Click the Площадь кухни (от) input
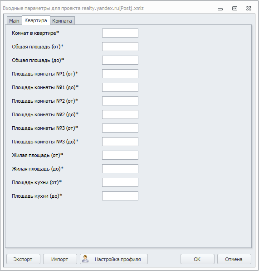Image resolution: width=259 pixels, height=271 pixels. point(120,182)
